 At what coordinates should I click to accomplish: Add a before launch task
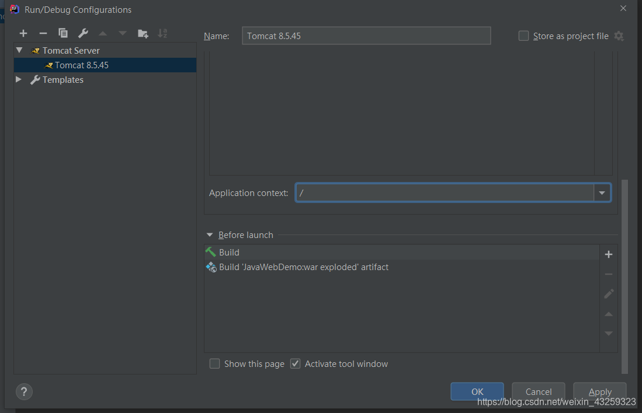tap(609, 254)
